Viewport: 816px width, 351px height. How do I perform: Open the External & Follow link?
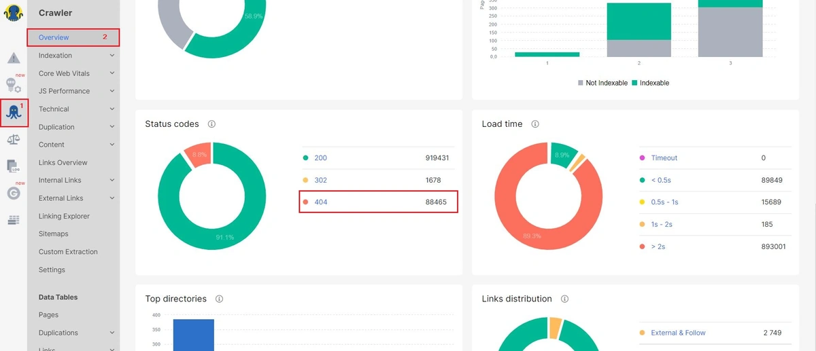678,333
